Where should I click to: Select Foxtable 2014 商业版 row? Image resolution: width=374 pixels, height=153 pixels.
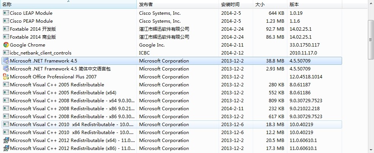[x=172, y=37]
